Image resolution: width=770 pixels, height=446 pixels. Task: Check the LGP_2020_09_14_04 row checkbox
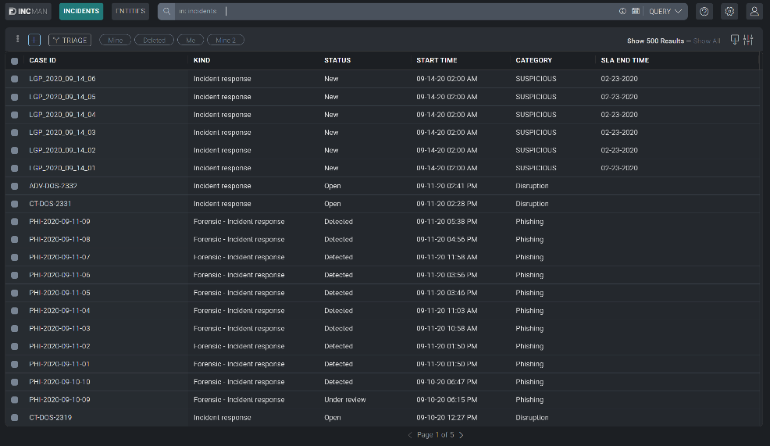[x=14, y=115]
